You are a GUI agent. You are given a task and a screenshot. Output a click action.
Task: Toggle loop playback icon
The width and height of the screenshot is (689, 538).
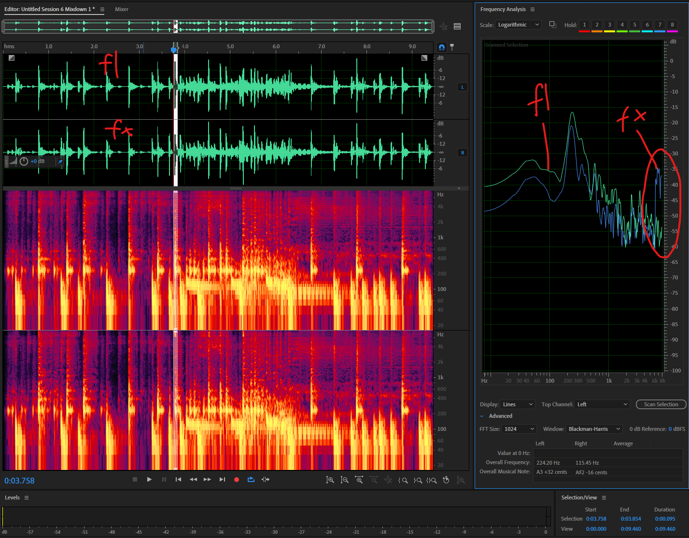pos(251,480)
